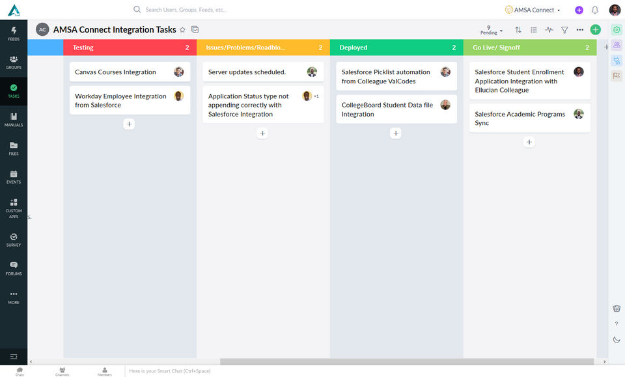Image resolution: width=625 pixels, height=377 pixels.
Task: Collapse the left sidebar menu
Action: pyautogui.click(x=14, y=357)
